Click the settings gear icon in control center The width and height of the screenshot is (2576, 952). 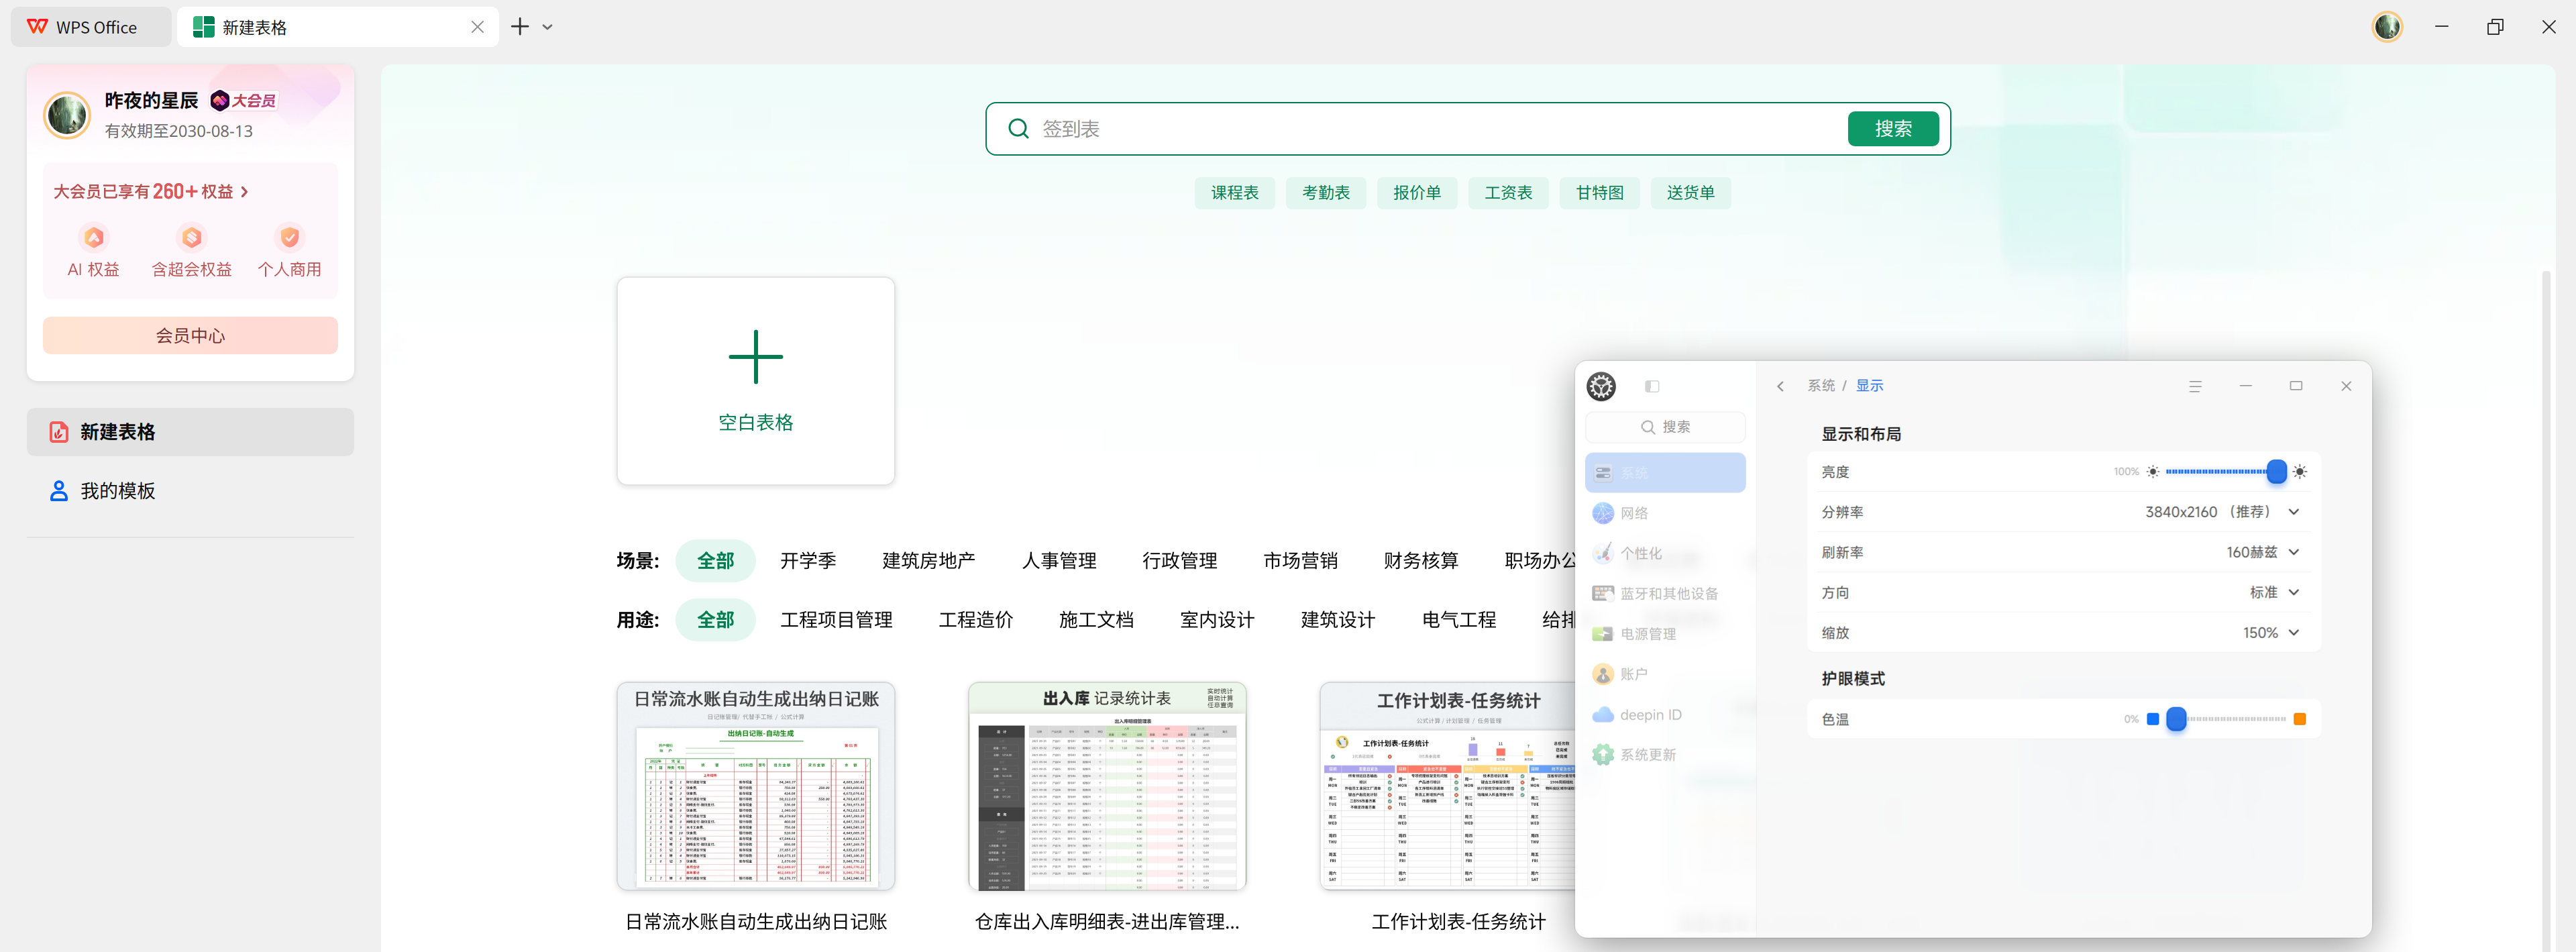1600,386
